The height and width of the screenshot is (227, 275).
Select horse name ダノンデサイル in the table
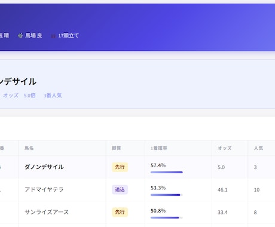tap(44, 167)
